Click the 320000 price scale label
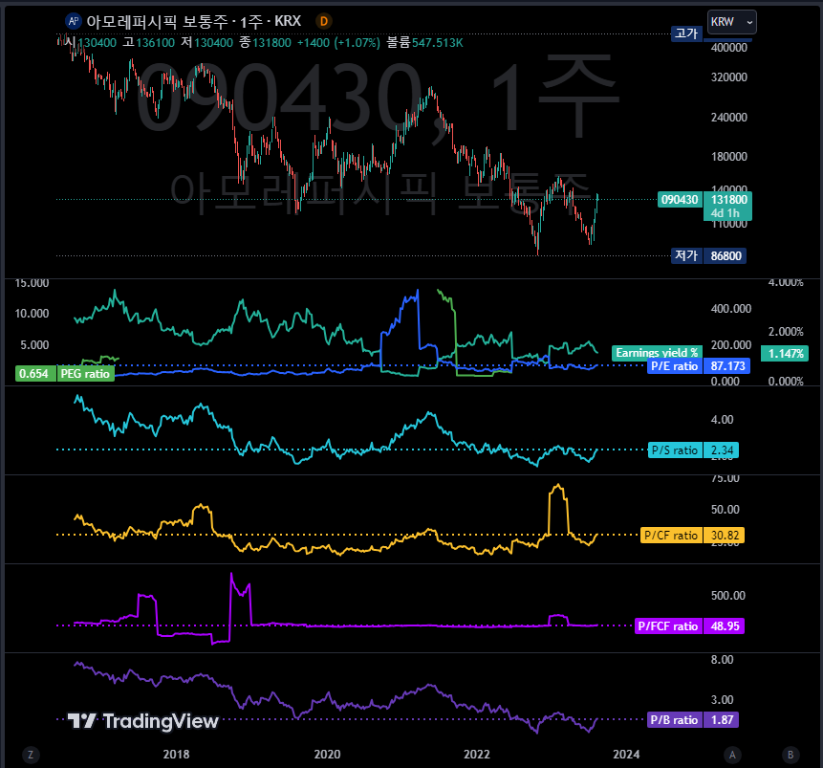Viewport: 823px width, 768px height. (x=729, y=77)
